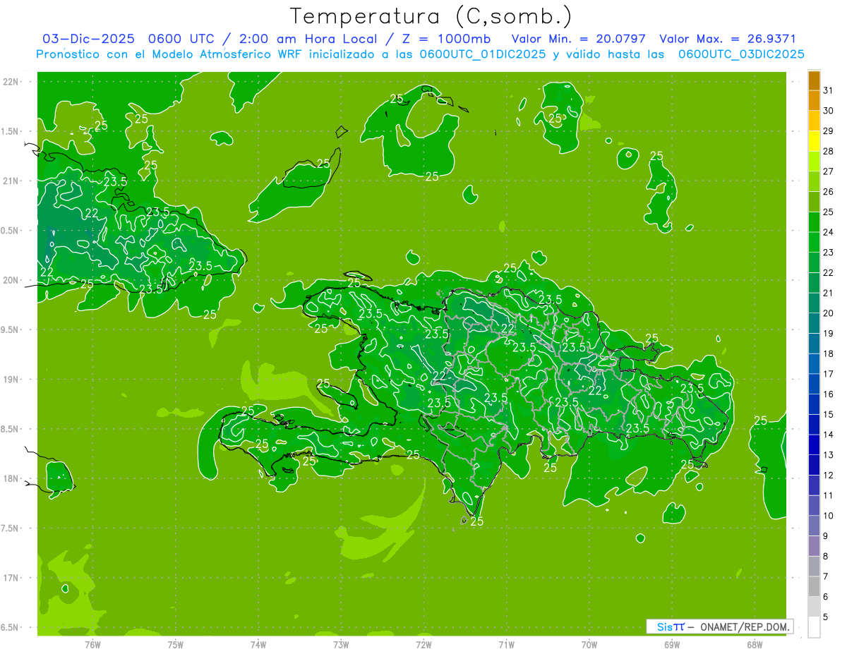847x654 pixels.
Task: Pick the dark orange swatch above 31
Action: coord(814,80)
